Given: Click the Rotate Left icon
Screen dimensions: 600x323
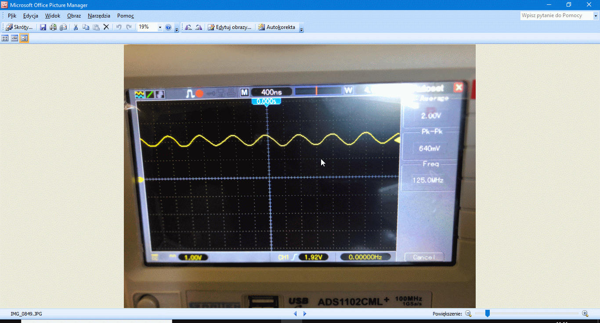Looking at the screenshot, I should [188, 27].
